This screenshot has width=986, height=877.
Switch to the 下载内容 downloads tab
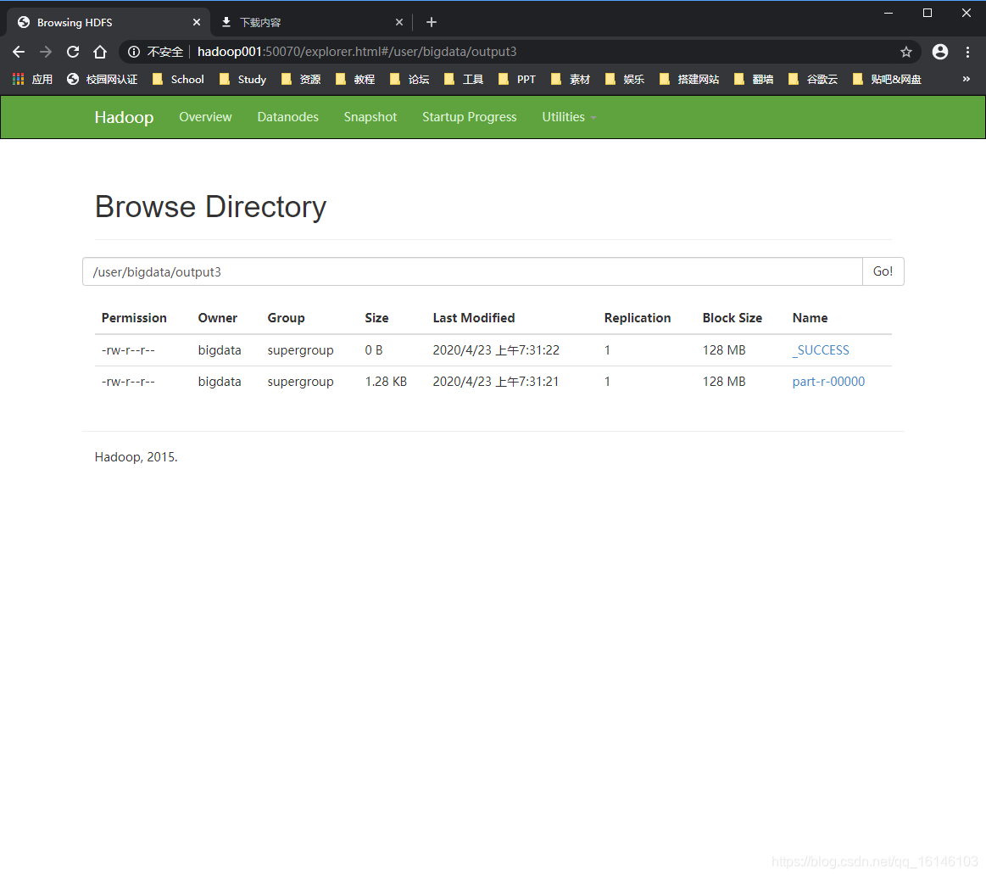[x=311, y=23]
